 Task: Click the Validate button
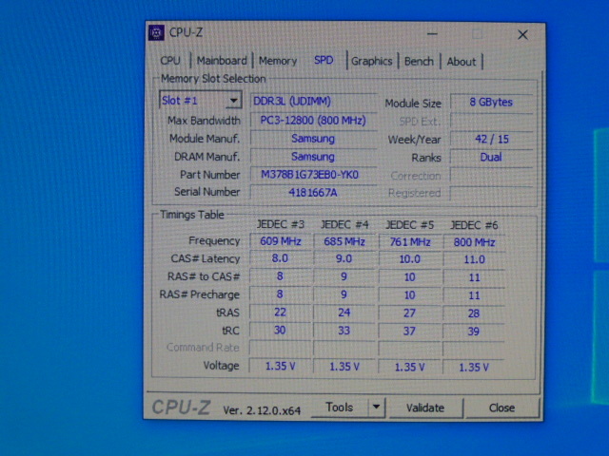click(x=425, y=408)
